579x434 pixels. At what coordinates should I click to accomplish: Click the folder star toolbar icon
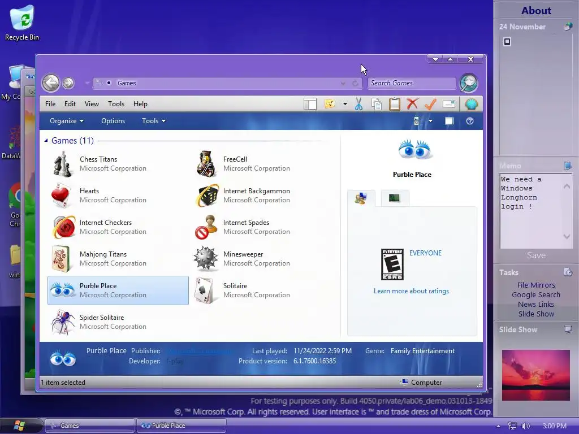tap(330, 104)
